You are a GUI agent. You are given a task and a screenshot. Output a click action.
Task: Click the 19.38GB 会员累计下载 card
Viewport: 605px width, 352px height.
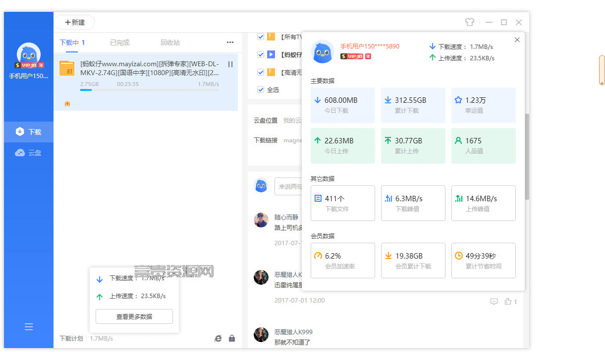tap(413, 261)
